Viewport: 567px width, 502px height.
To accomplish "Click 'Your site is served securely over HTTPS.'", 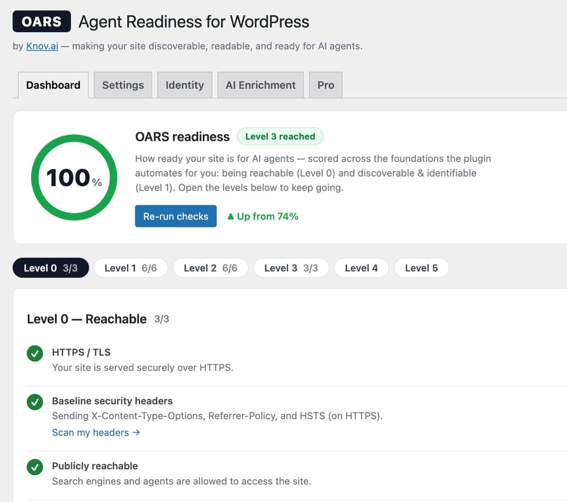I will coord(143,368).
